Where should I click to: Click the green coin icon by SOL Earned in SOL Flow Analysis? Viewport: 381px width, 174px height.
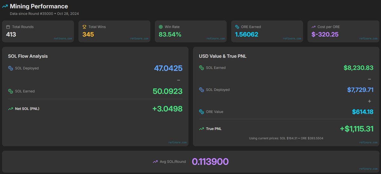[10, 91]
